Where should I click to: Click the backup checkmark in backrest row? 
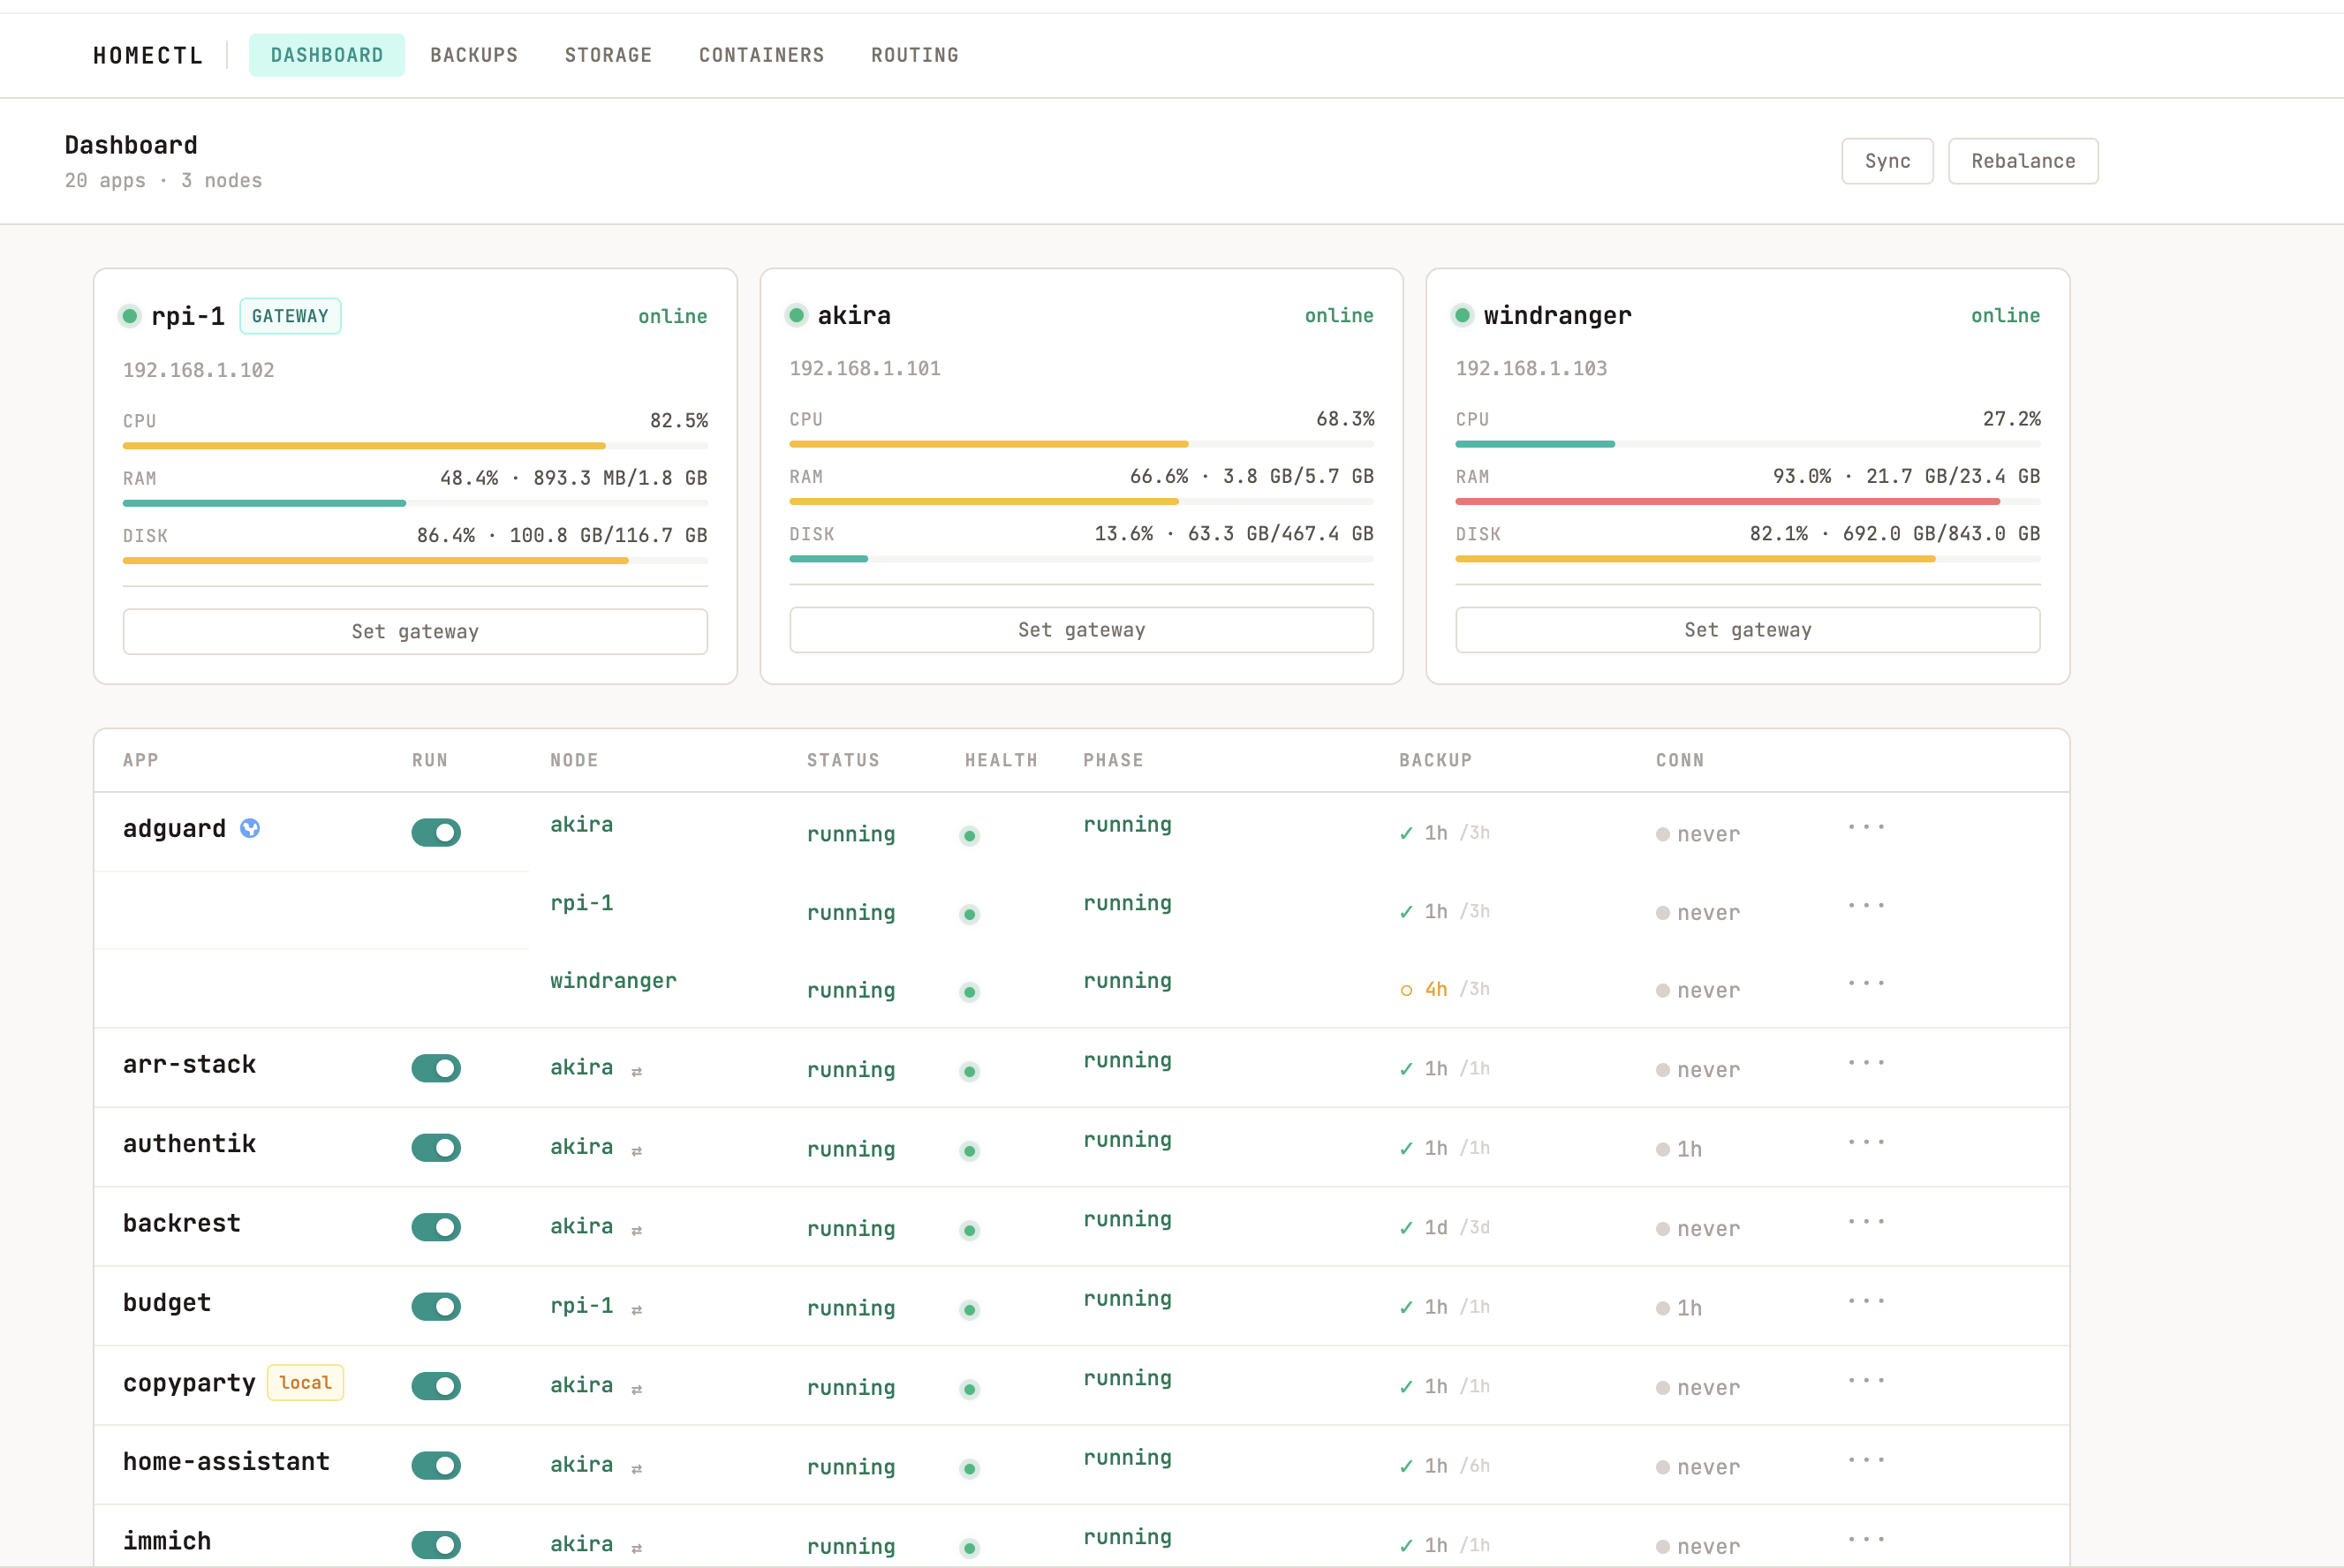click(1407, 1228)
